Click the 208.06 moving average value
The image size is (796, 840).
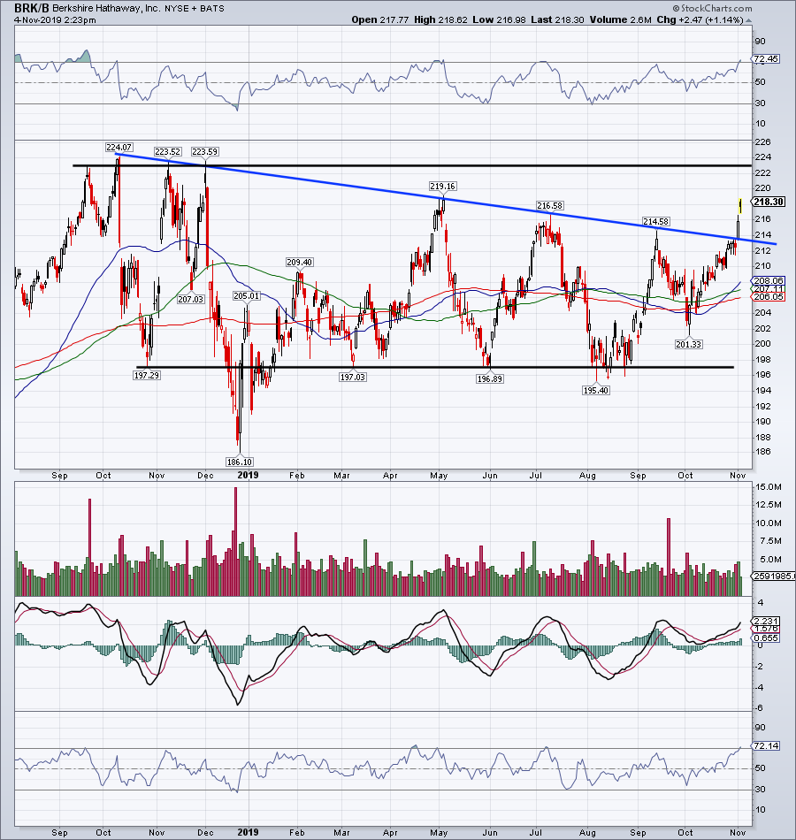tap(768, 280)
